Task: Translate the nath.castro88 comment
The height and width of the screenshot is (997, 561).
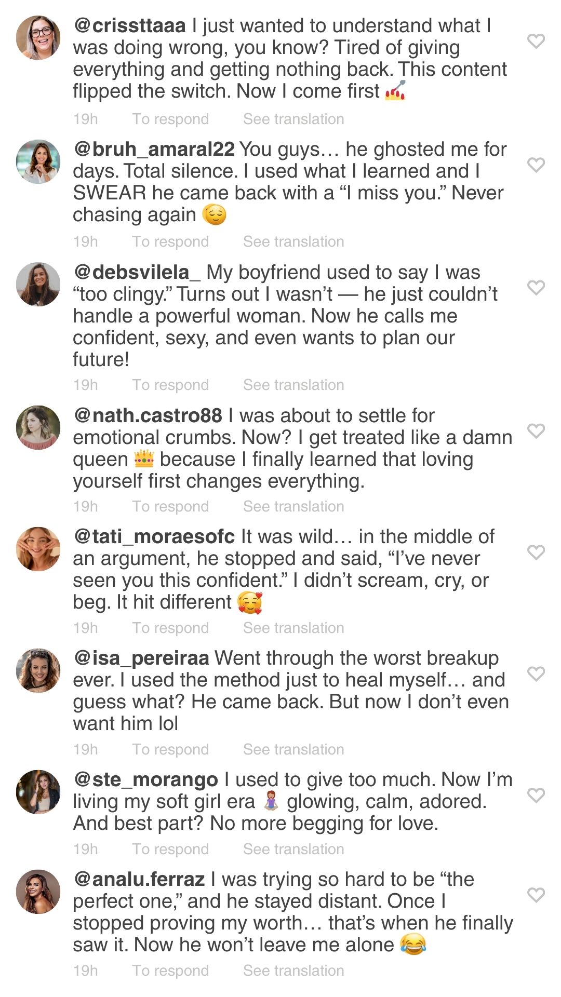Action: [x=293, y=507]
